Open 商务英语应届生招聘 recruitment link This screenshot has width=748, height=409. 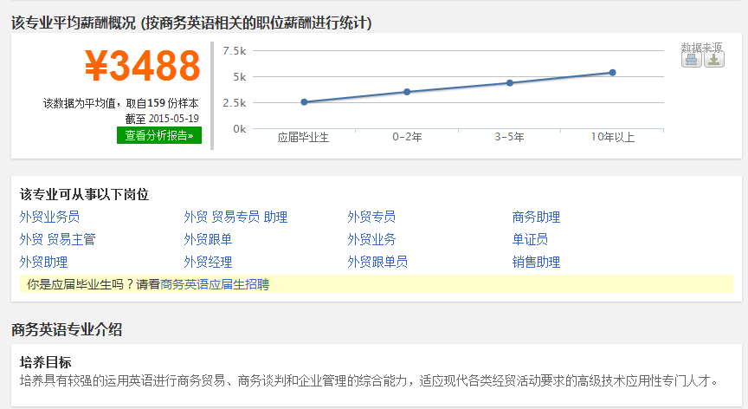pyautogui.click(x=215, y=284)
